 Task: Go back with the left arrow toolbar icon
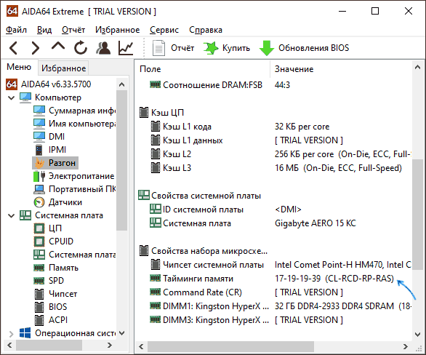point(14,48)
